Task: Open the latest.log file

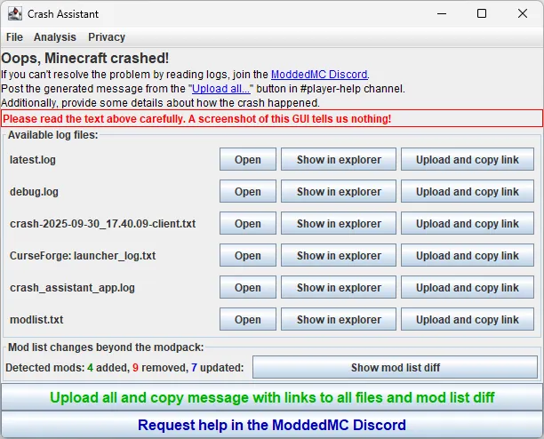Action: (x=248, y=160)
